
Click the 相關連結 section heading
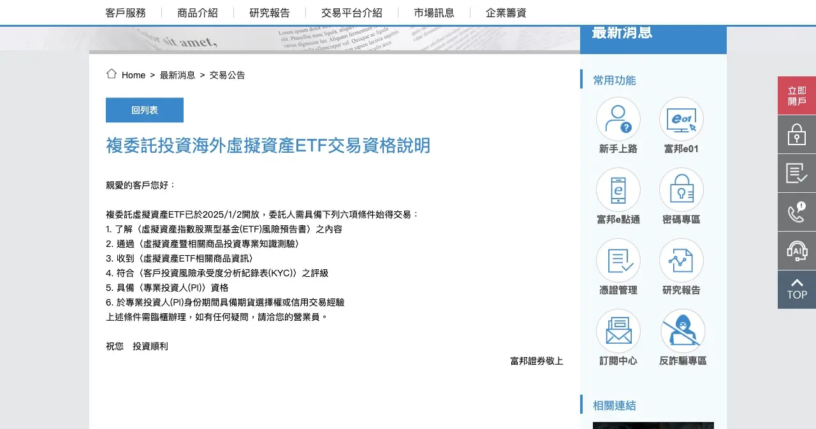615,405
